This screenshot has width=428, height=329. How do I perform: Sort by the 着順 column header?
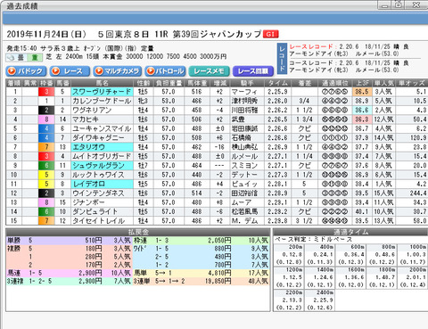(14, 83)
